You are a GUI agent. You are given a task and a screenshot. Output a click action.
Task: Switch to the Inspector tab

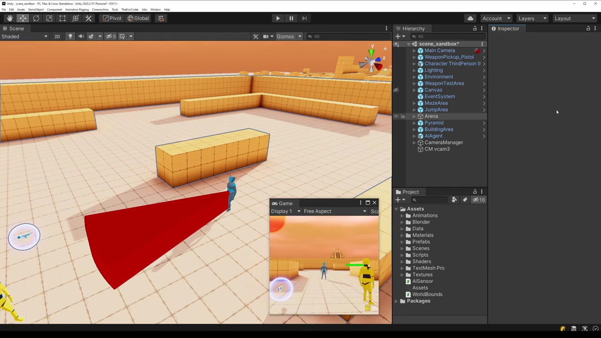pyautogui.click(x=505, y=29)
